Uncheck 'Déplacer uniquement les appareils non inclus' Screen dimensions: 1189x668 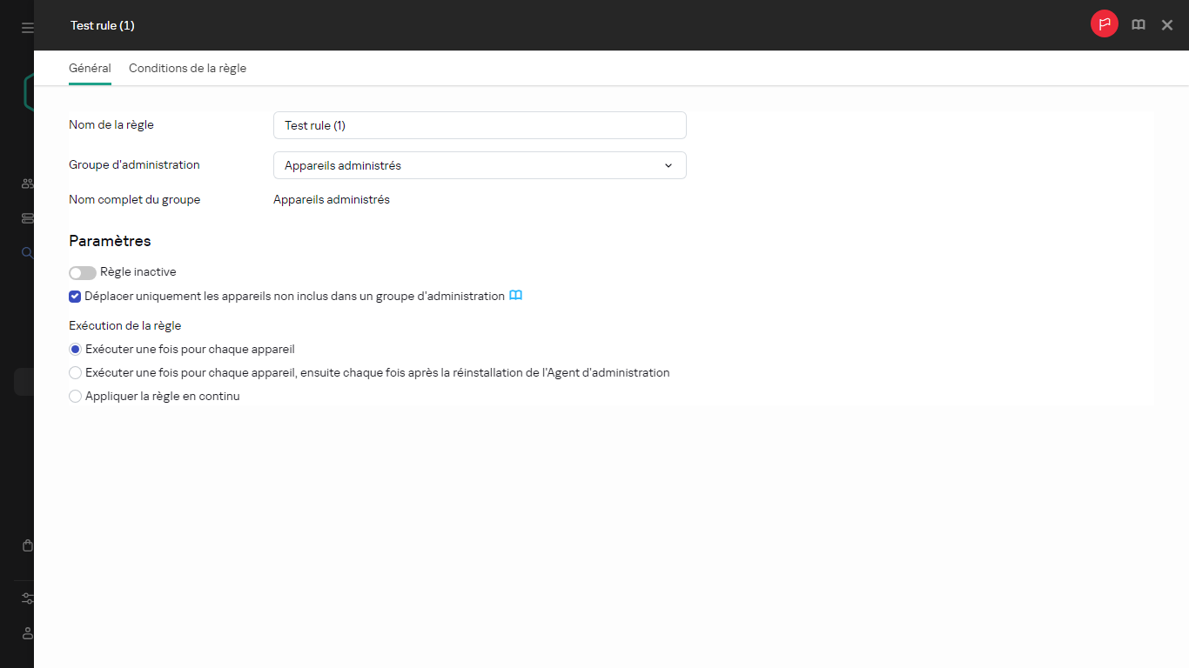point(75,297)
